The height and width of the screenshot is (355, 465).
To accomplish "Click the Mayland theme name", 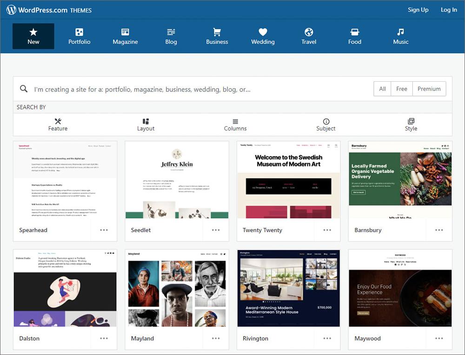I will (x=142, y=338).
